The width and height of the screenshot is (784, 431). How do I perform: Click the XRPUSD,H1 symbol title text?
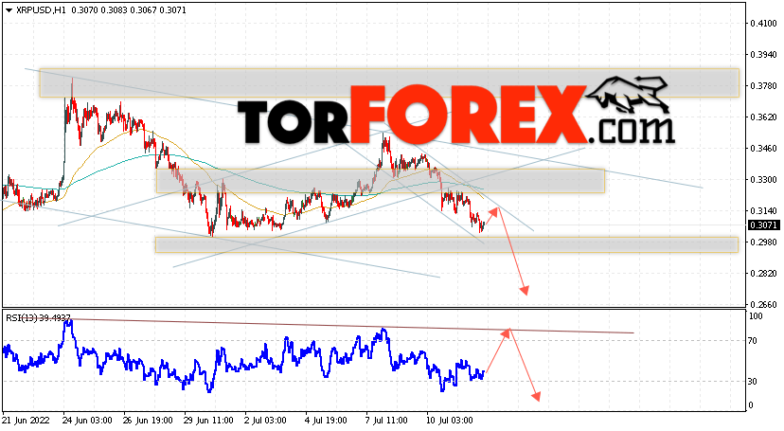click(x=41, y=10)
